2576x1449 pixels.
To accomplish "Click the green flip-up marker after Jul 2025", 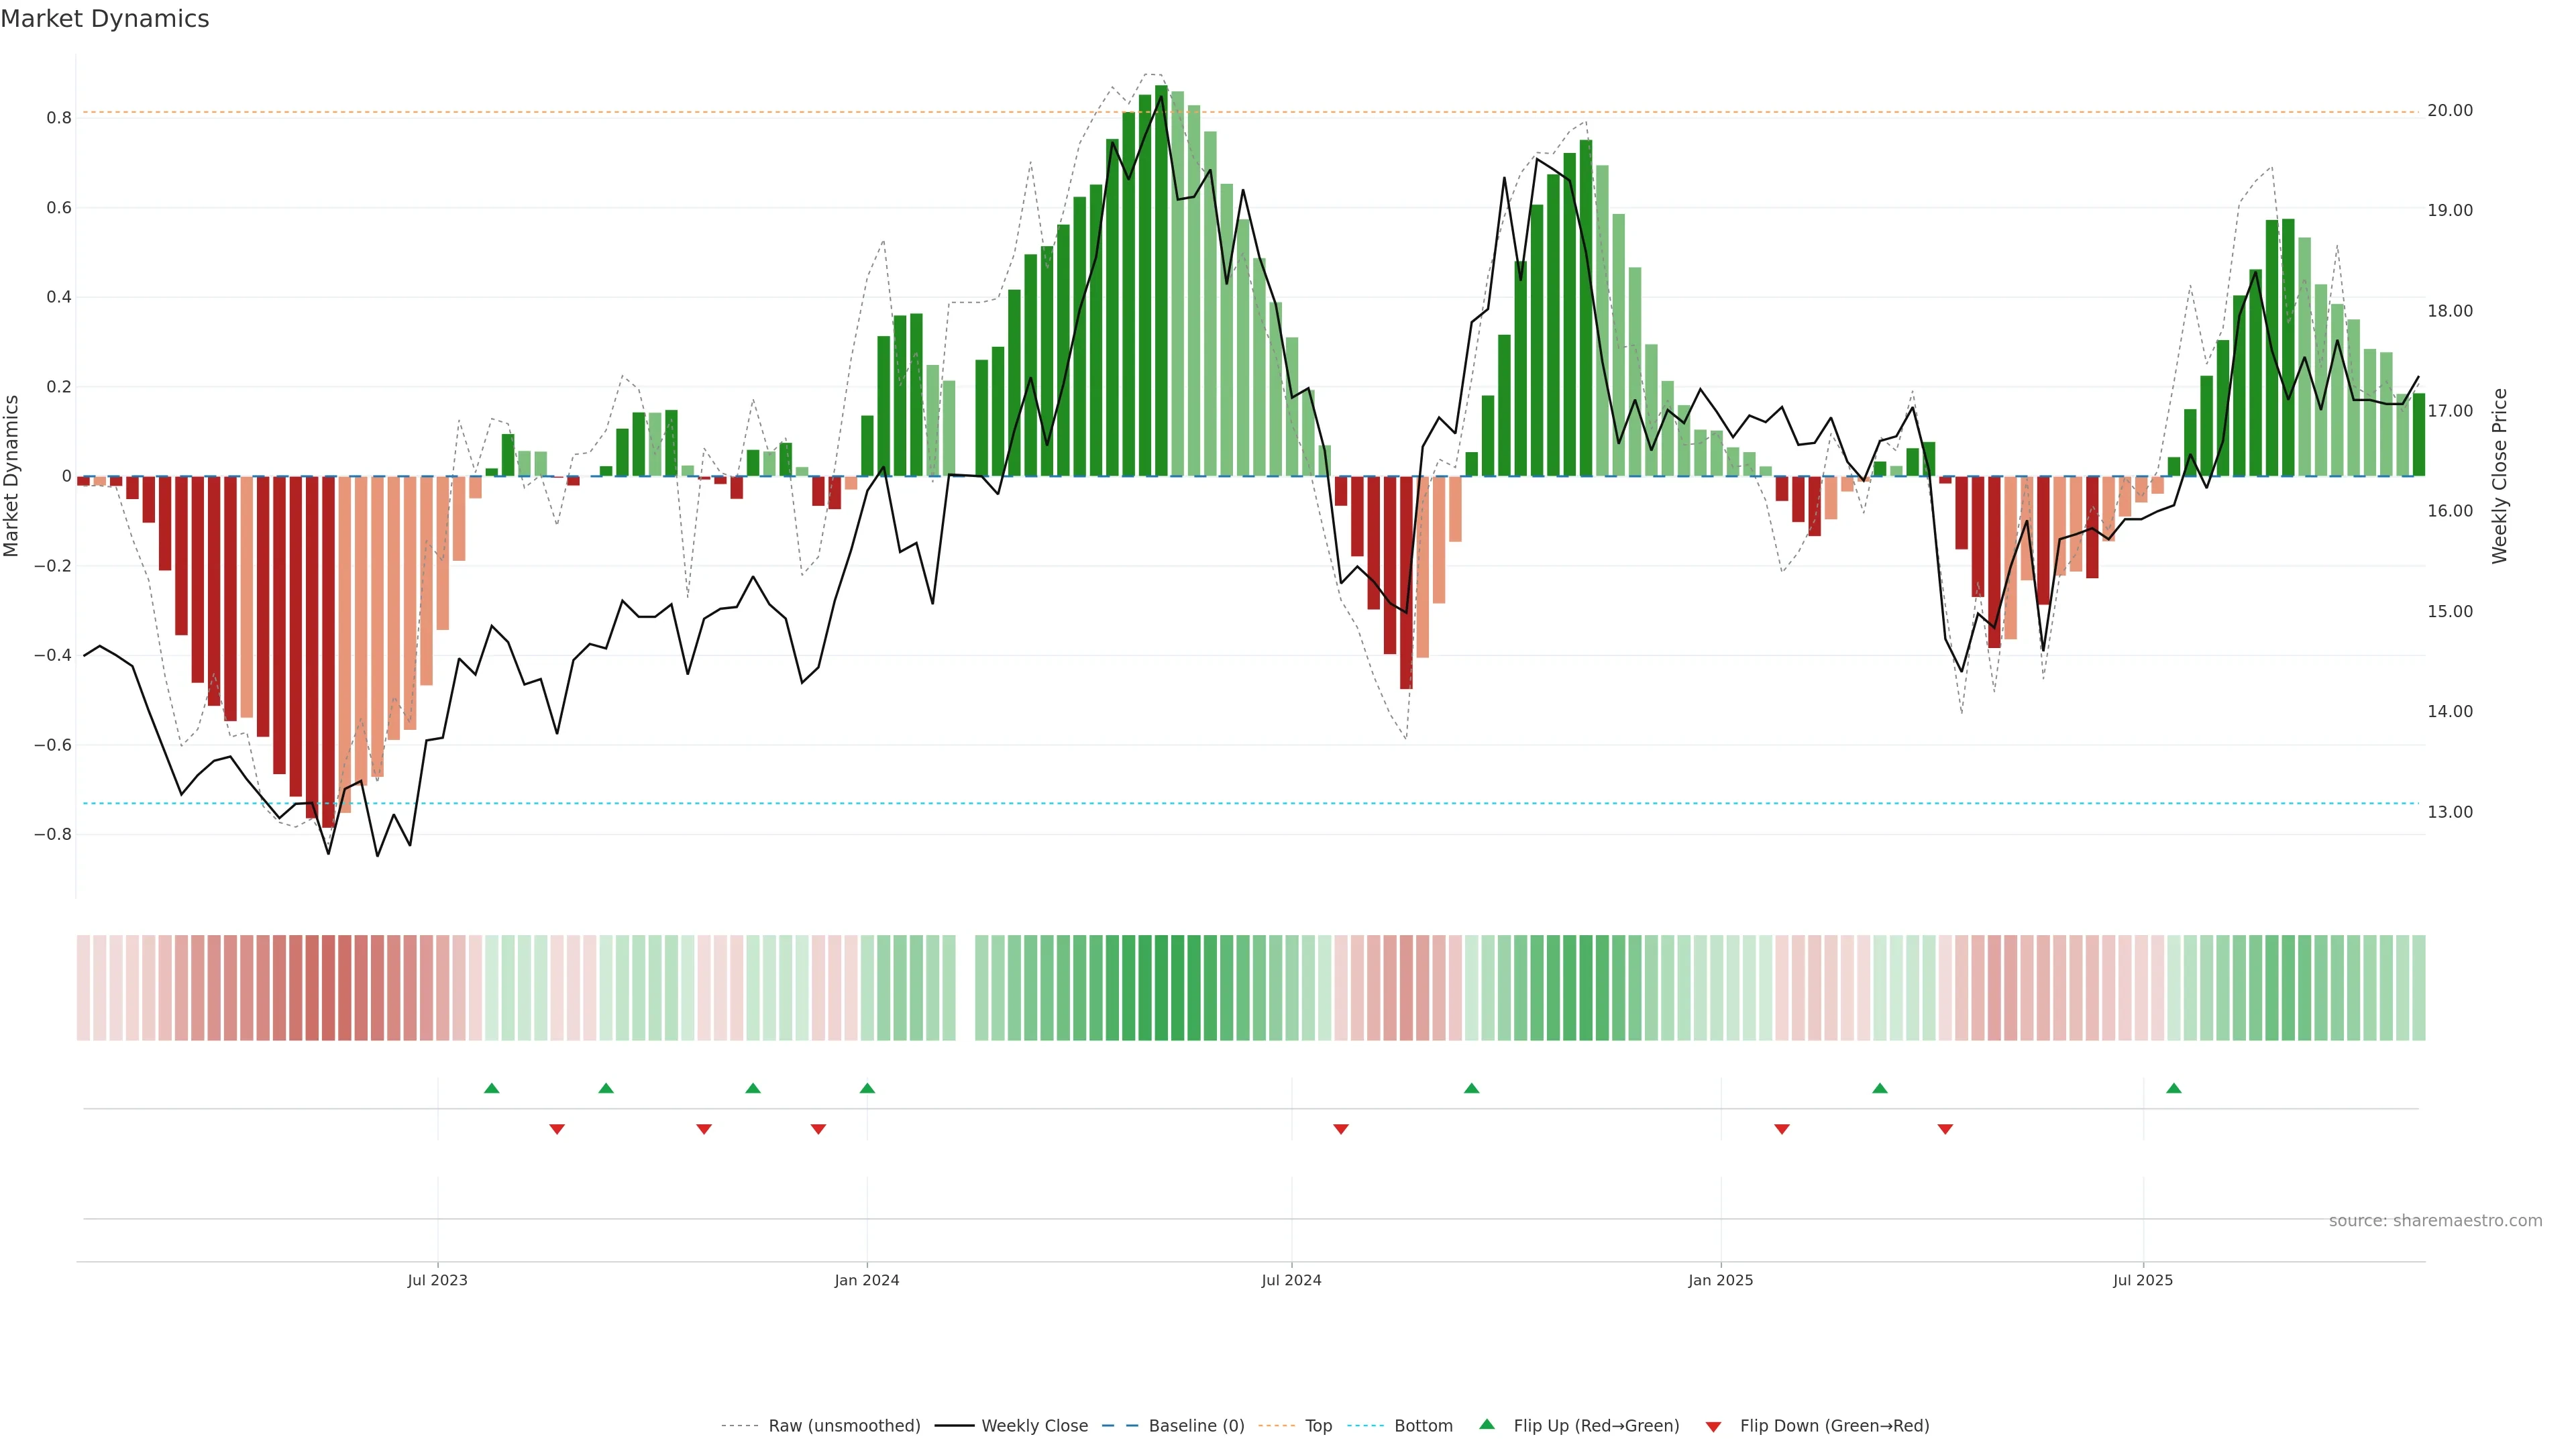I will click(x=2173, y=1088).
